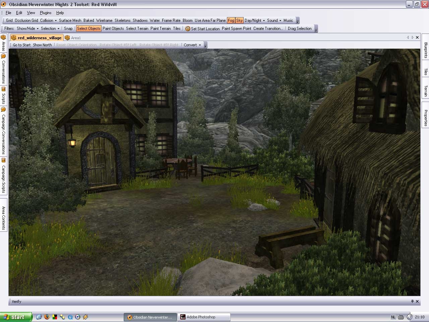Click the Campaign Scripts icon in sidebar
The height and width of the screenshot is (322, 429).
[x=3, y=160]
